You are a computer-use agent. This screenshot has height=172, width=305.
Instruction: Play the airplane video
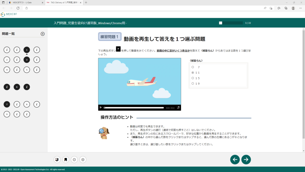tap(101, 107)
